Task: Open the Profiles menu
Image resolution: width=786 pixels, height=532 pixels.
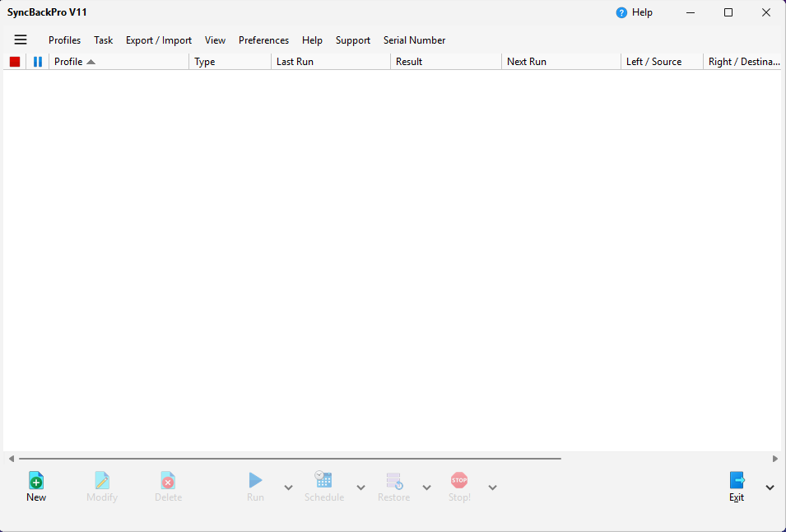Action: [65, 40]
